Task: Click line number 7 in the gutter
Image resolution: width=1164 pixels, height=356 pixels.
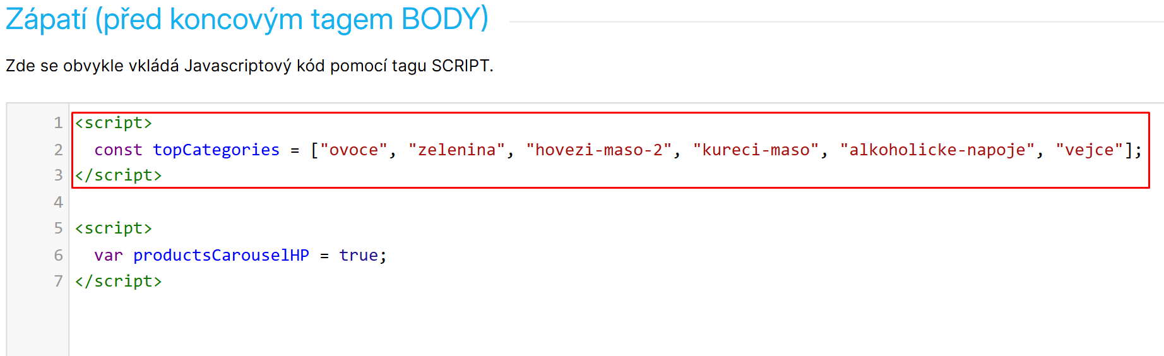Action: [x=58, y=281]
